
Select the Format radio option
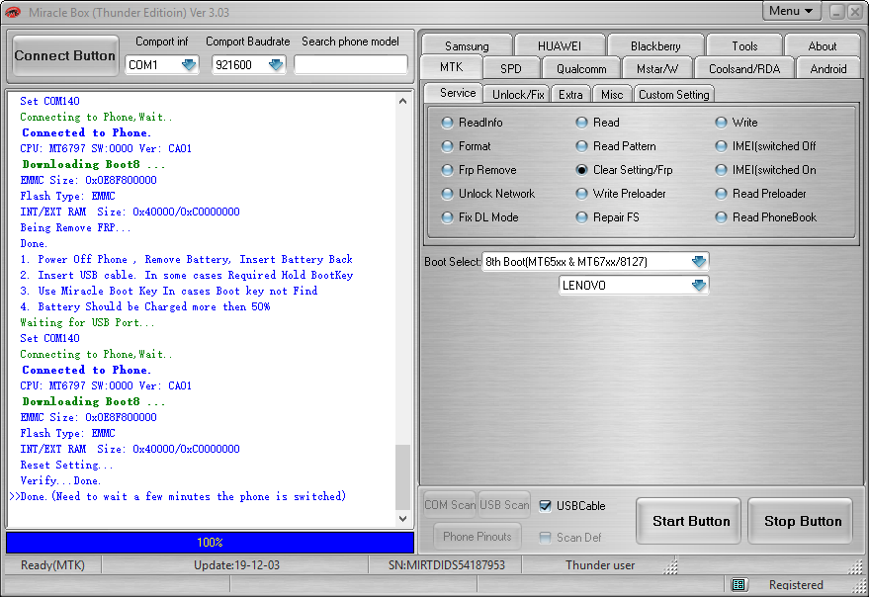[447, 146]
